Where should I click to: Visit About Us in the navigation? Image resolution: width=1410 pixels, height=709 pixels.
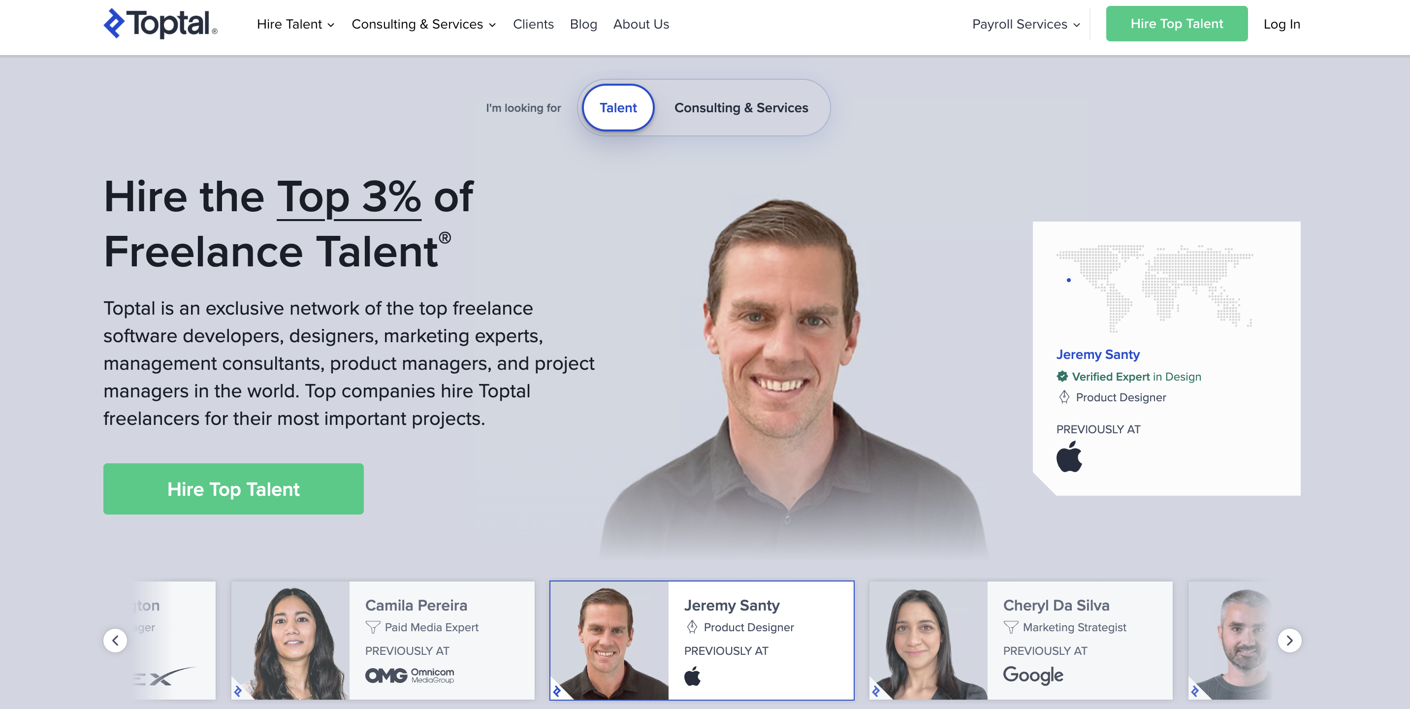641,24
